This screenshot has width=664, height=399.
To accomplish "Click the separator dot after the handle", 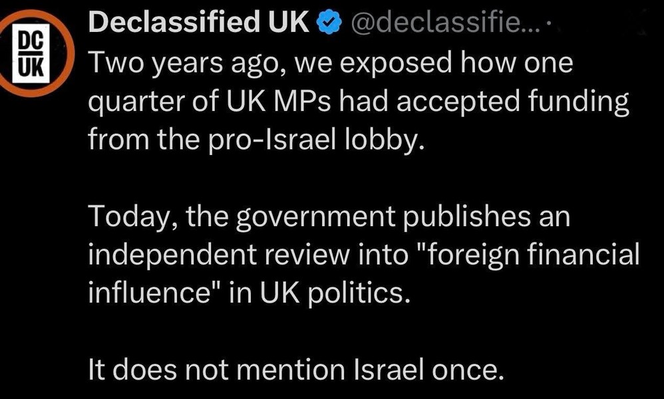I will pos(550,25).
